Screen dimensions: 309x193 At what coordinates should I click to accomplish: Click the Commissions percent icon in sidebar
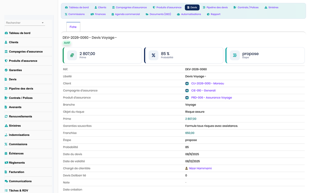click(6, 144)
